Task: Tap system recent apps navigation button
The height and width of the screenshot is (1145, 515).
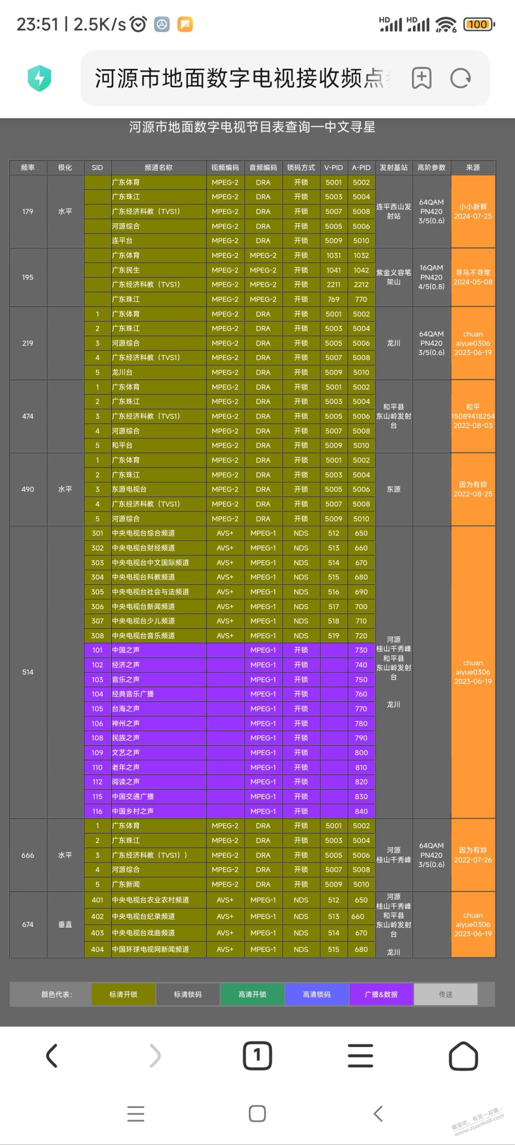Action: point(135,1113)
